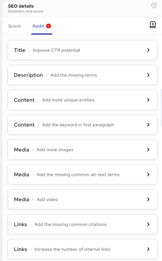162x261 pixels.
Task: Expand internal links chevron arrow
Action: pos(148,249)
